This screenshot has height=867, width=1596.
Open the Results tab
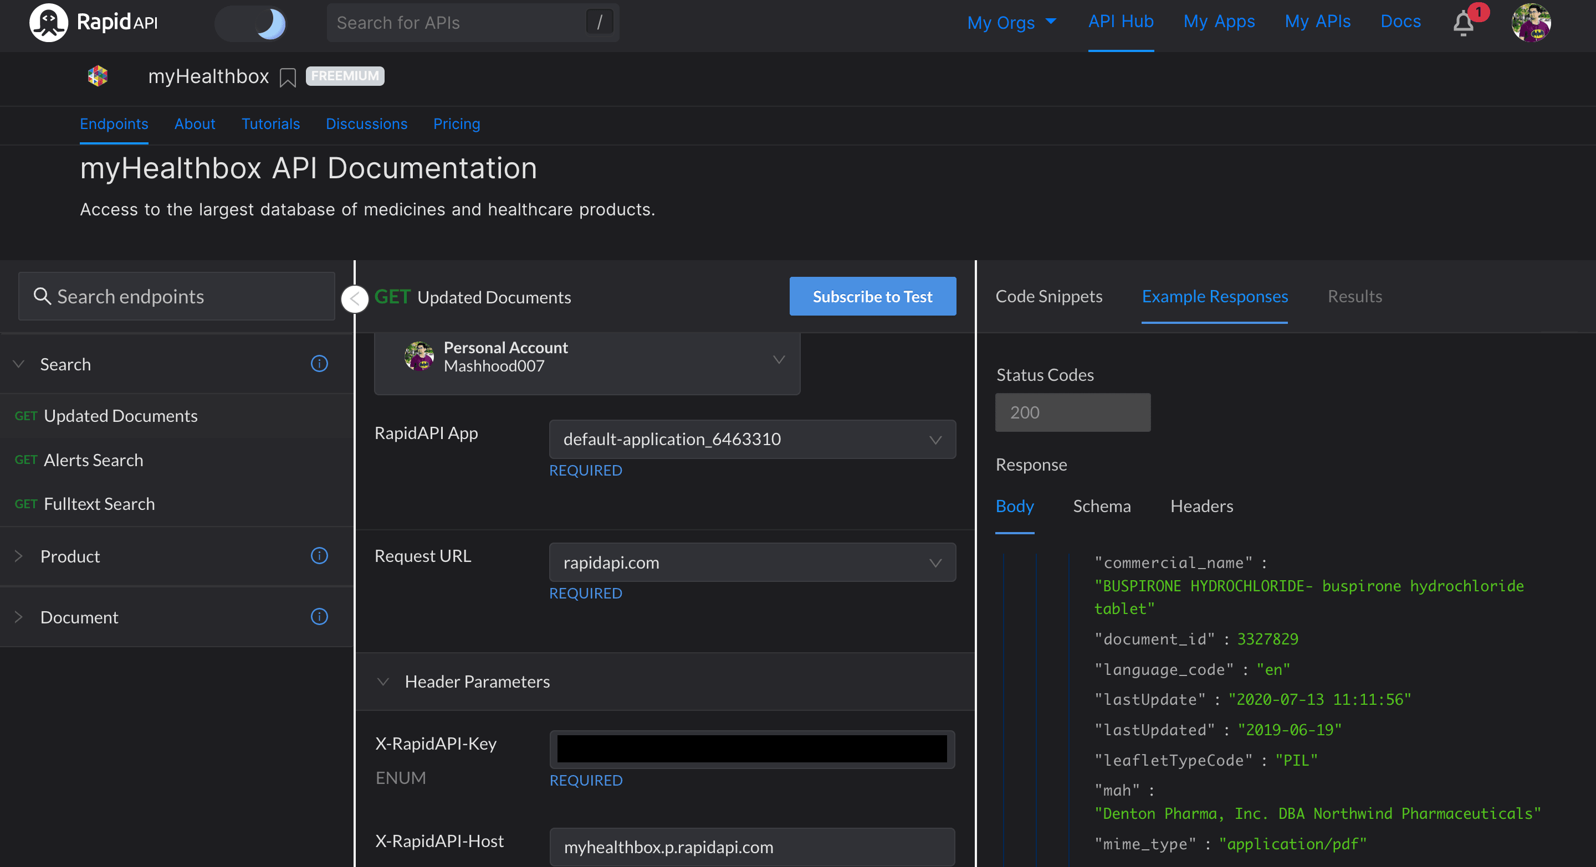pyautogui.click(x=1354, y=296)
